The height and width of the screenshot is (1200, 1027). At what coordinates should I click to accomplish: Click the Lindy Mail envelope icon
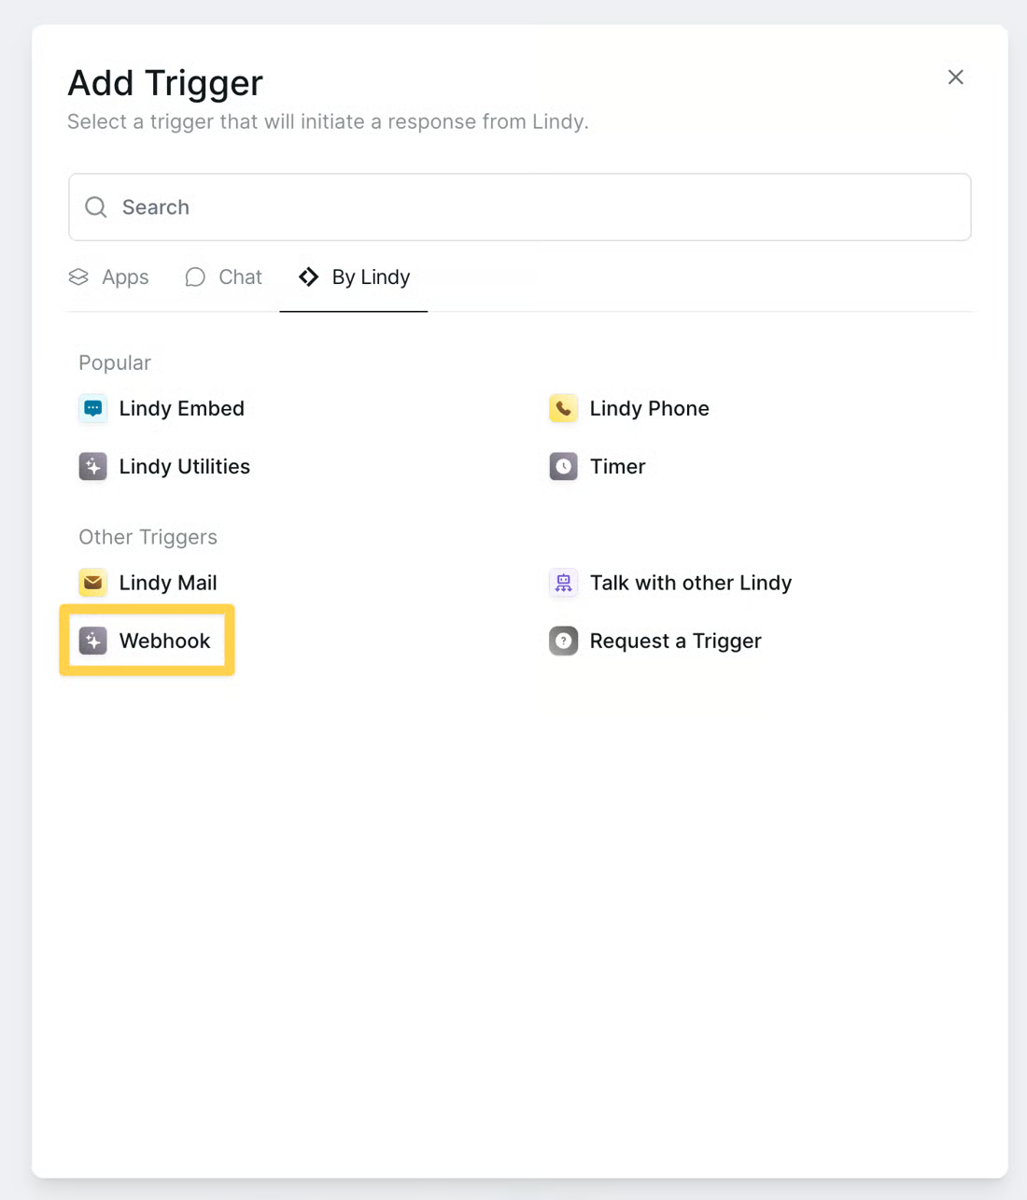click(92, 583)
